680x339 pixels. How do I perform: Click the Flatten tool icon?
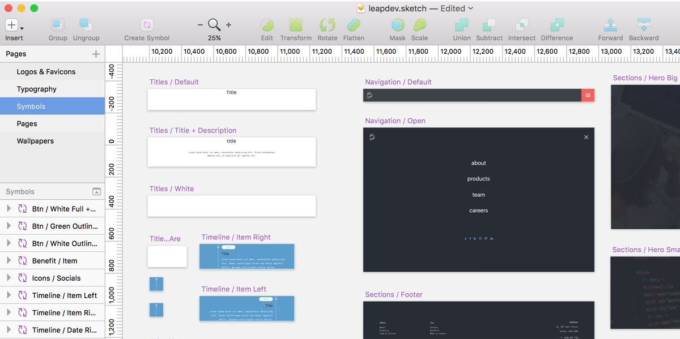click(x=354, y=25)
